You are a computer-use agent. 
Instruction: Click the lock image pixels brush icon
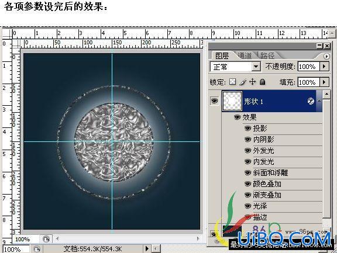pyautogui.click(x=243, y=82)
